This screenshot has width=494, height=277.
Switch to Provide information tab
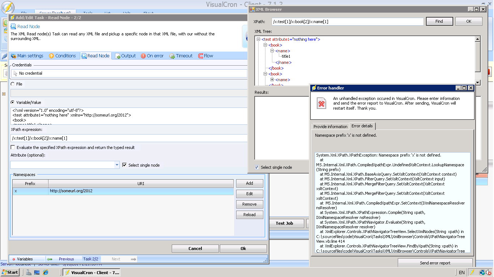[x=330, y=127]
